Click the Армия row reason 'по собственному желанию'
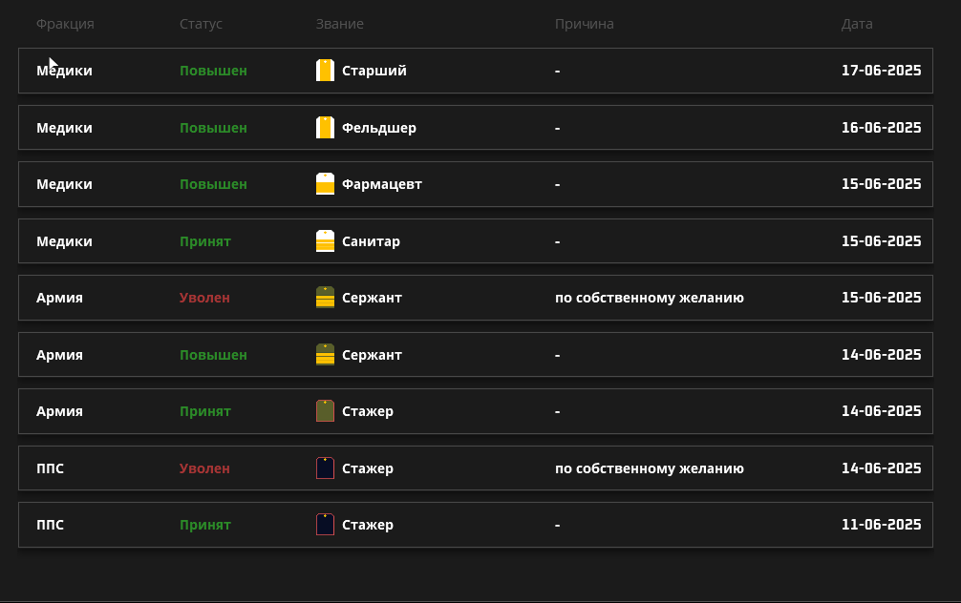 tap(649, 298)
